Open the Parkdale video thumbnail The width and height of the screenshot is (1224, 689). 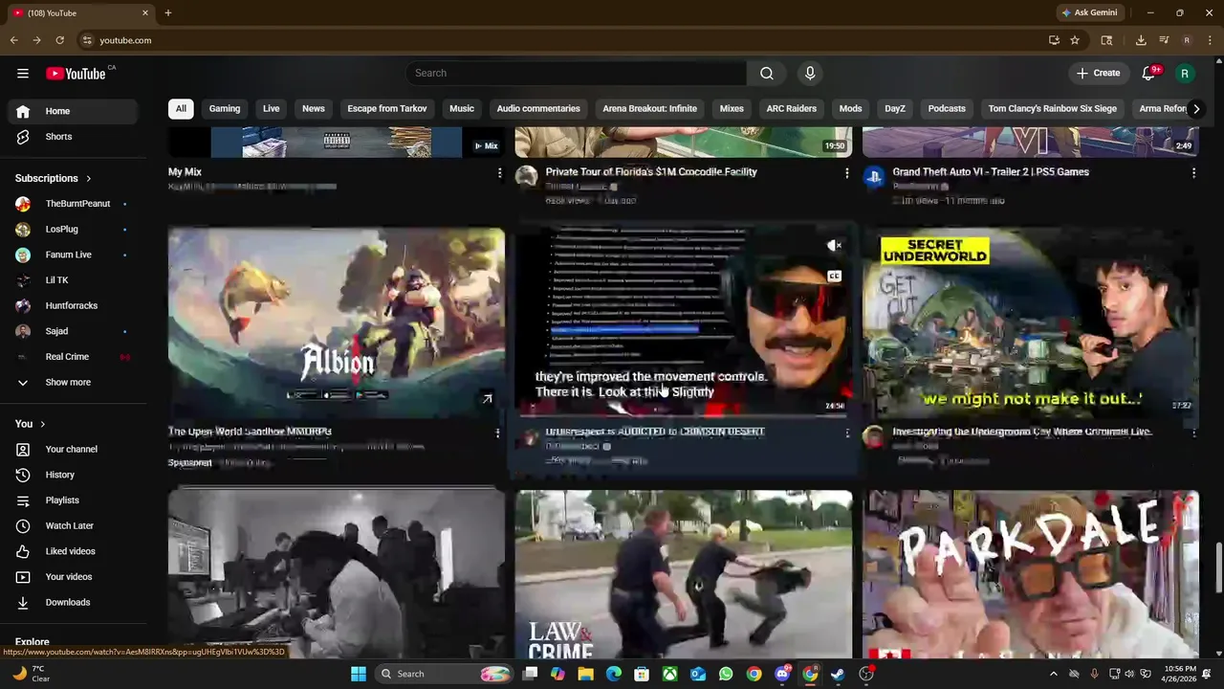point(1031,574)
